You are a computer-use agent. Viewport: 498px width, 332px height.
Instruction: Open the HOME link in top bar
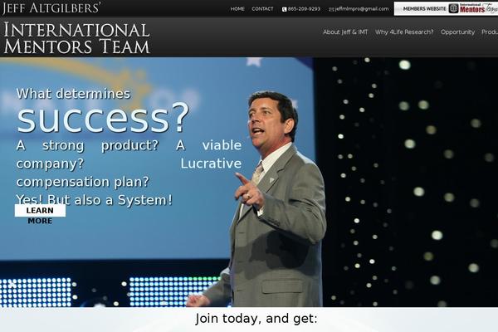[237, 9]
